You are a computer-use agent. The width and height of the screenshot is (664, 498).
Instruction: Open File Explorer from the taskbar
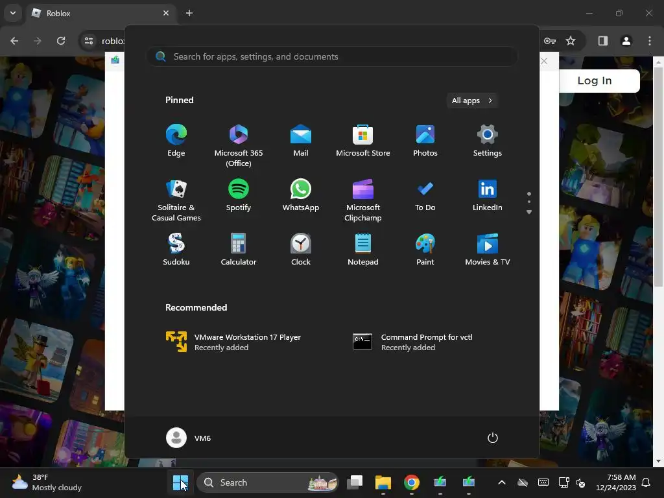[x=383, y=482]
